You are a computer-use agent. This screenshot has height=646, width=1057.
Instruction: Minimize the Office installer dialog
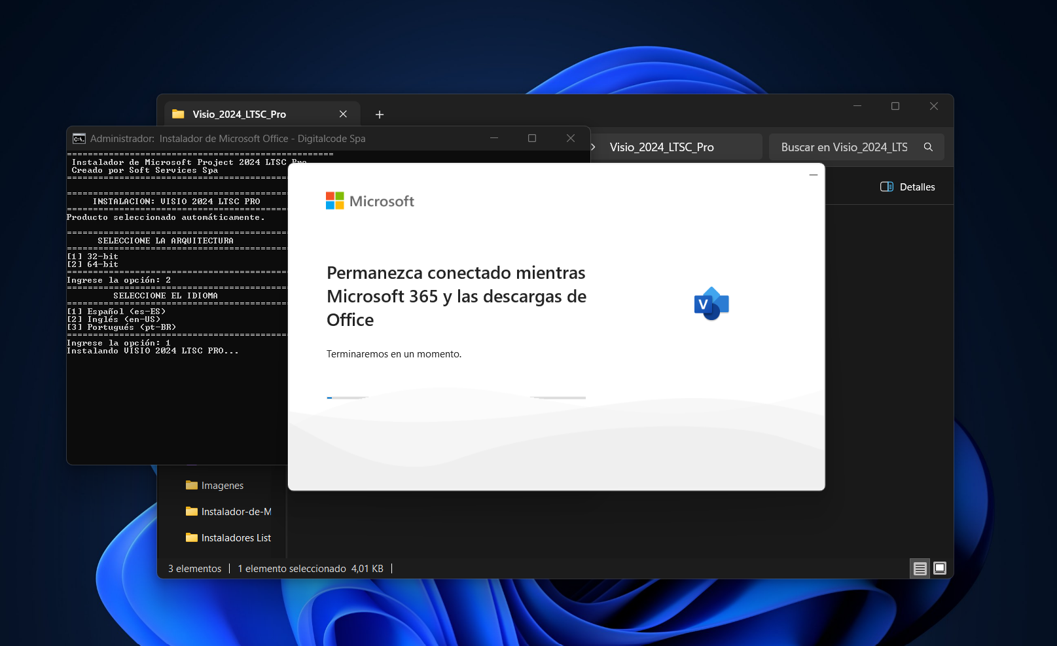814,175
